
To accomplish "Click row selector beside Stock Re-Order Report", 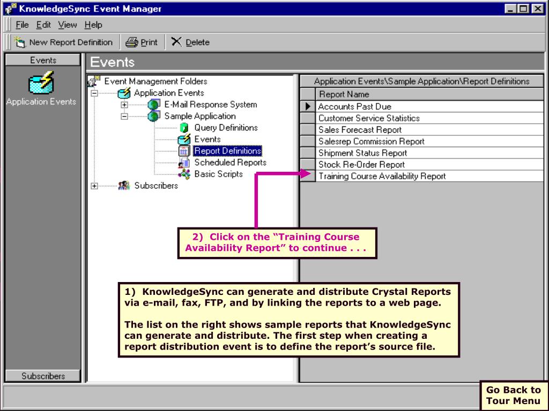I will coord(308,164).
